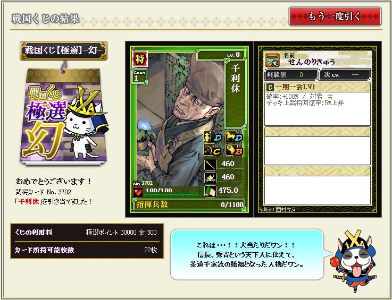Image resolution: width=392 pixels, height=300 pixels.
Task: Click the 戦国くじ【極選】-幻- title label
Action: coord(63,50)
